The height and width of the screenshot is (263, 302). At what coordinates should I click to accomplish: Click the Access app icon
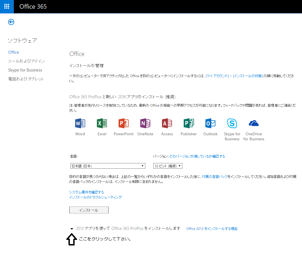tap(167, 123)
